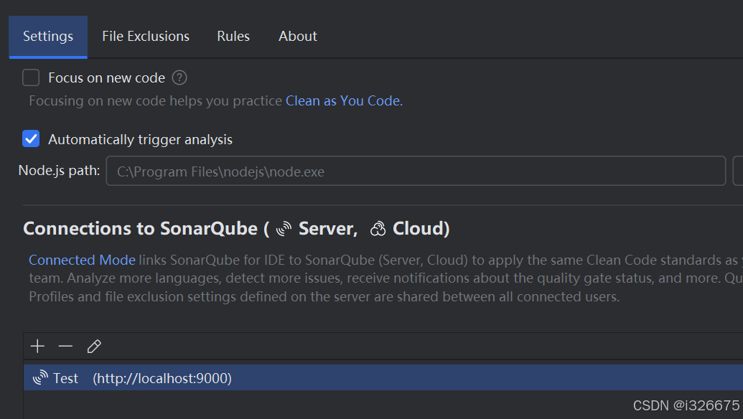Open the About tab
The height and width of the screenshot is (419, 743).
click(x=298, y=37)
